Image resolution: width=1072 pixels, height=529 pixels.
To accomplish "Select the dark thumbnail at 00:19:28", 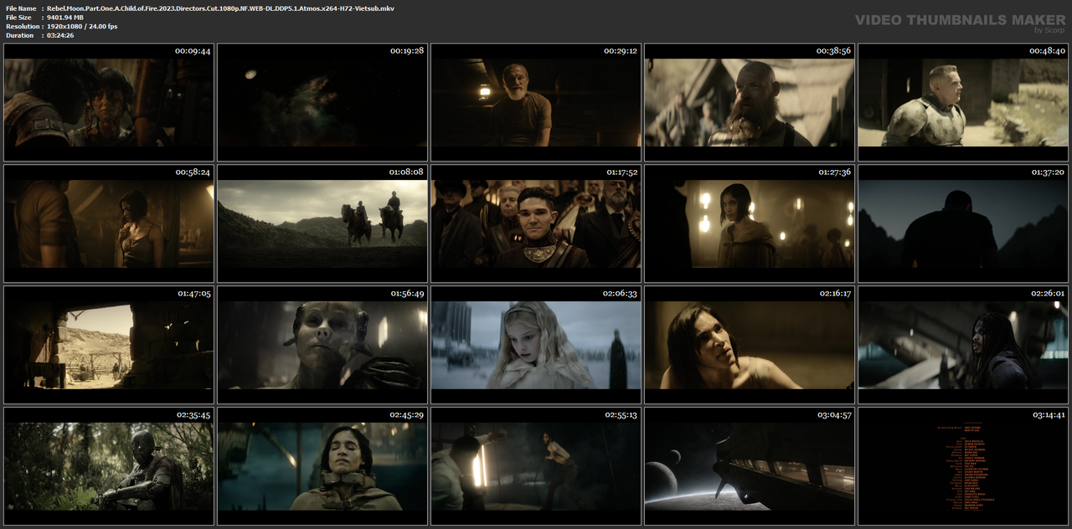I will point(322,102).
